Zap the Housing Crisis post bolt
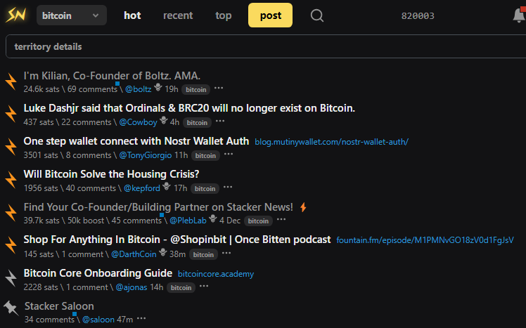This screenshot has width=526, height=328. 11,180
